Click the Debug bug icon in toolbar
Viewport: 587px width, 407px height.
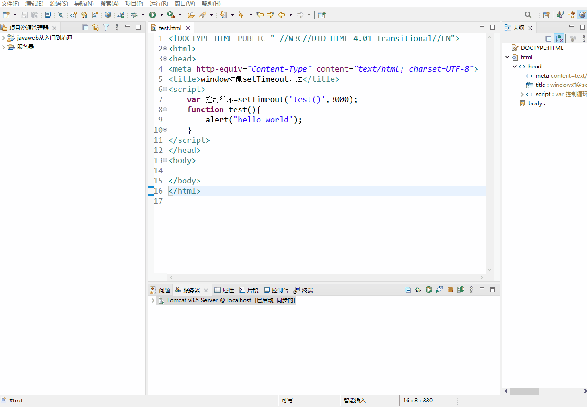pyautogui.click(x=135, y=15)
